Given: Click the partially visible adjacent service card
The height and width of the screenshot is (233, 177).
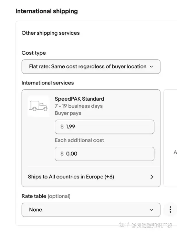Looking at the screenshot, I should (170, 138).
